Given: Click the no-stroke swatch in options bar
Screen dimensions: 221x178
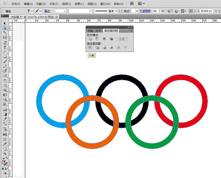Looking at the screenshot, I should [37, 11].
